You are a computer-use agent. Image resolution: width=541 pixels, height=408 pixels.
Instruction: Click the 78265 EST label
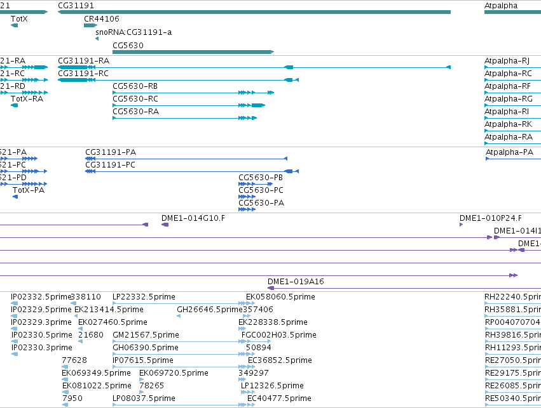coord(151,386)
